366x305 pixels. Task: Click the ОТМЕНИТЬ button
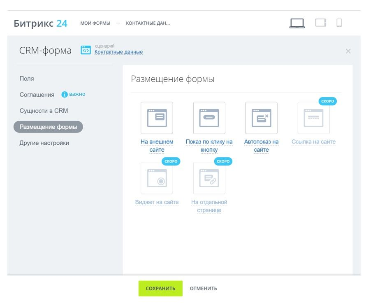pyautogui.click(x=203, y=289)
